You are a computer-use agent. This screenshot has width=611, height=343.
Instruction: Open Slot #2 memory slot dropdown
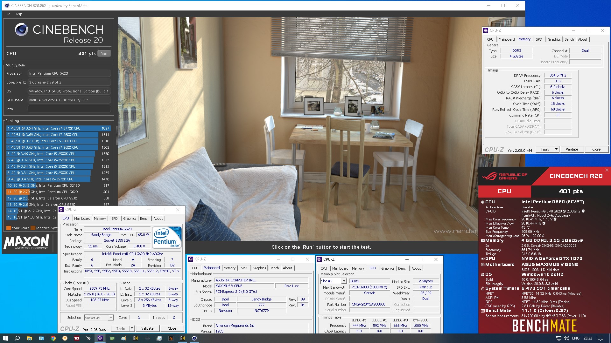click(x=344, y=281)
